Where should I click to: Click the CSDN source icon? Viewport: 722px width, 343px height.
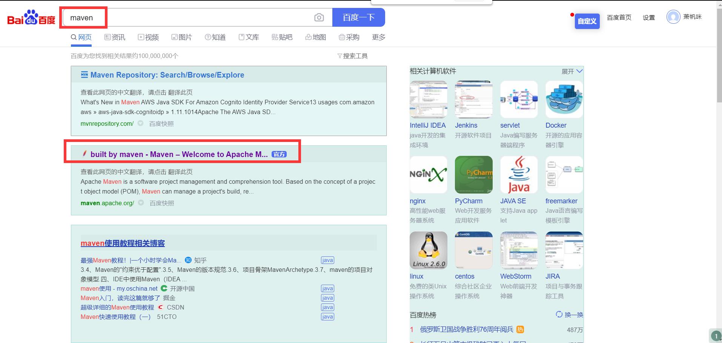tap(161, 307)
